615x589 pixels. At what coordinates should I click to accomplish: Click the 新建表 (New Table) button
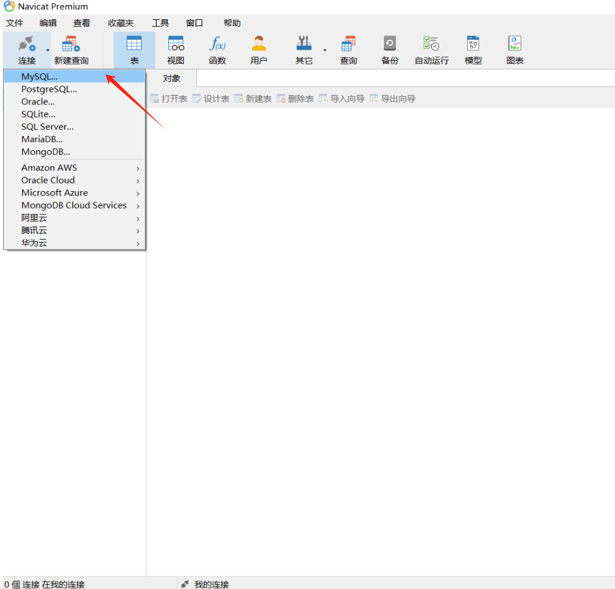click(x=253, y=99)
